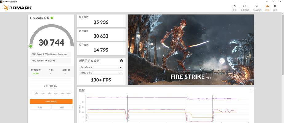Click the physics score value 30 633
The image size is (284, 123).
(x=101, y=36)
